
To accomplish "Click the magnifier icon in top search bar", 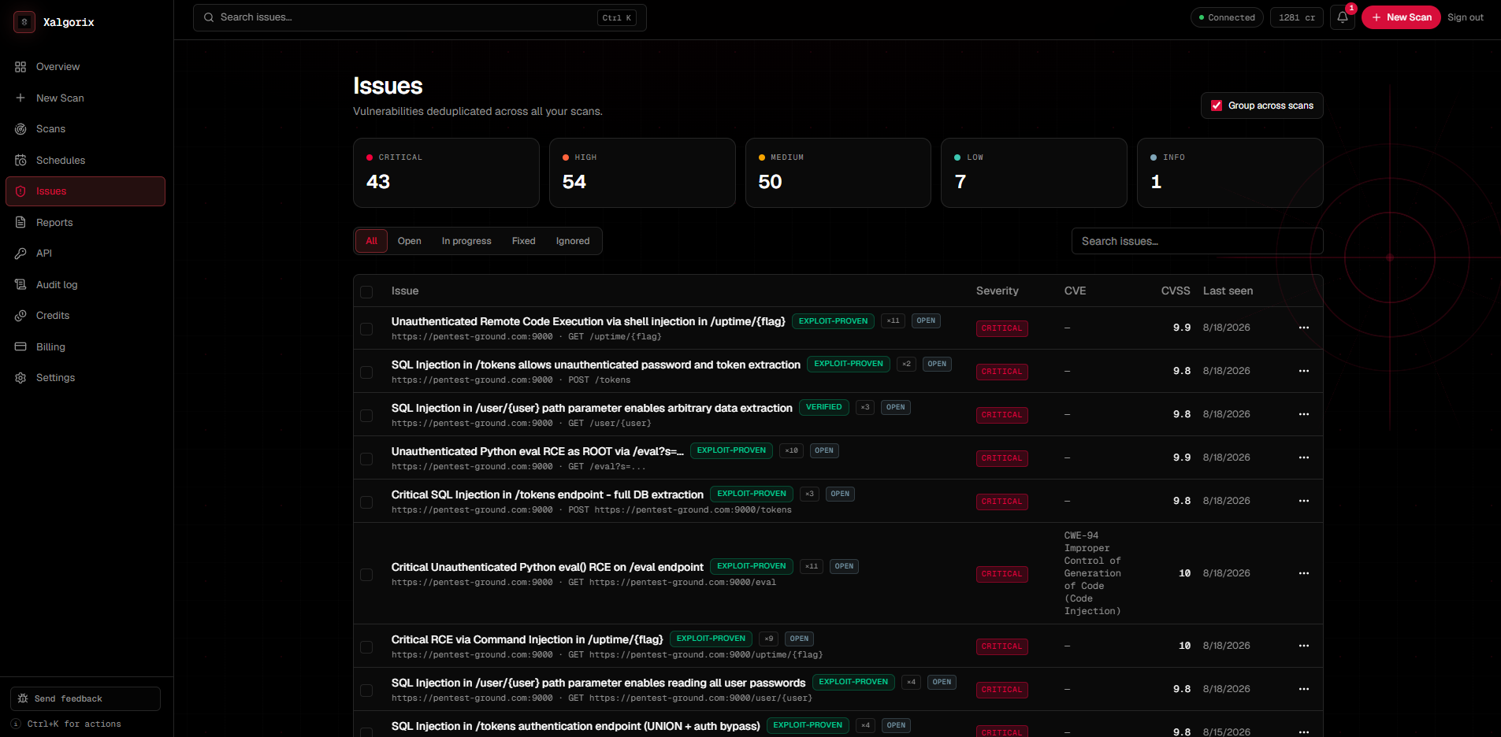I will coord(209,17).
